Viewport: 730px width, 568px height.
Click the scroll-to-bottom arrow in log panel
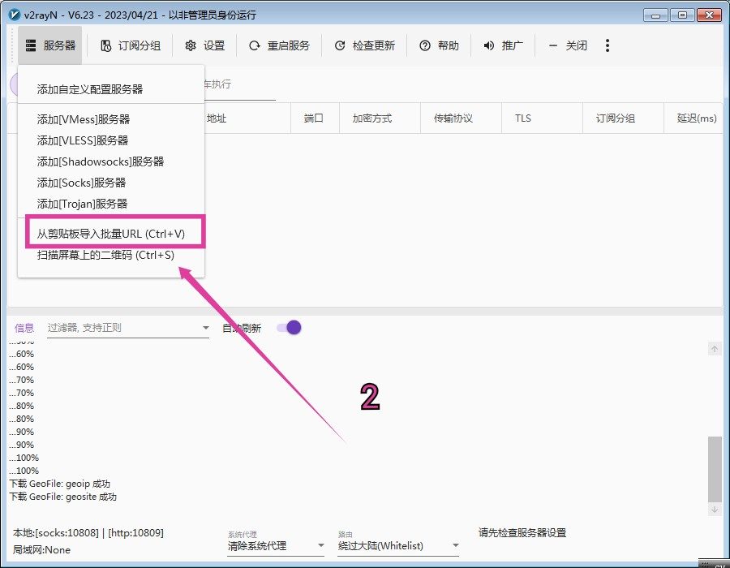[x=714, y=510]
